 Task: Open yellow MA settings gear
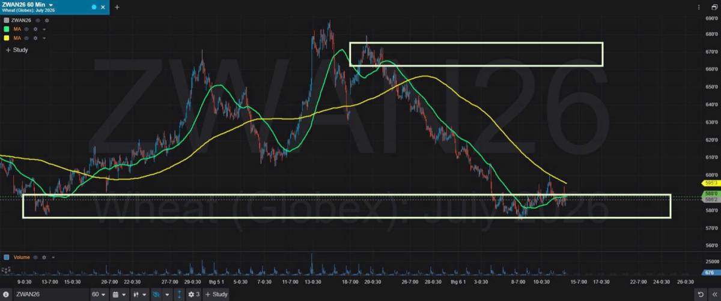coord(35,38)
